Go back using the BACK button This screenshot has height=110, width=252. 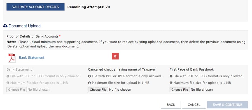(x=171, y=105)
